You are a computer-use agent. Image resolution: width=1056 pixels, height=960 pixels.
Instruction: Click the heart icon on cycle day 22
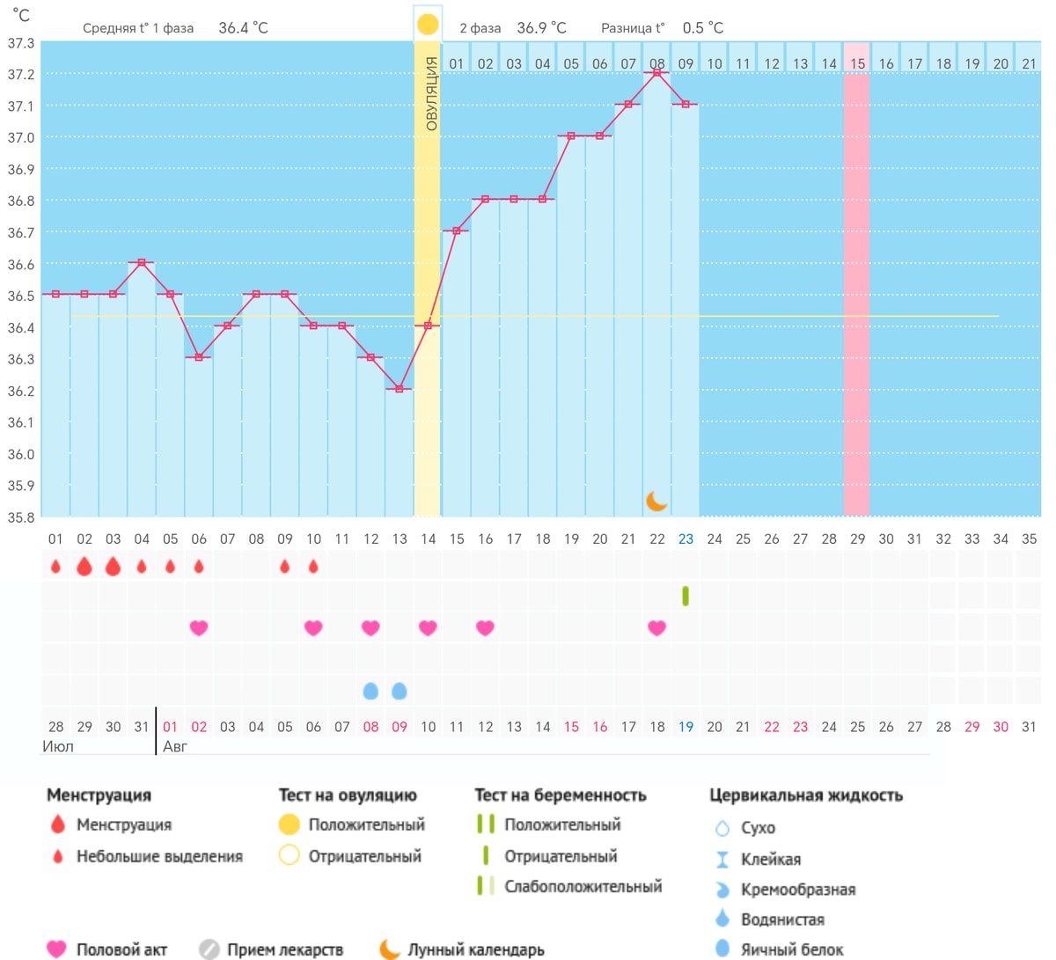656,627
